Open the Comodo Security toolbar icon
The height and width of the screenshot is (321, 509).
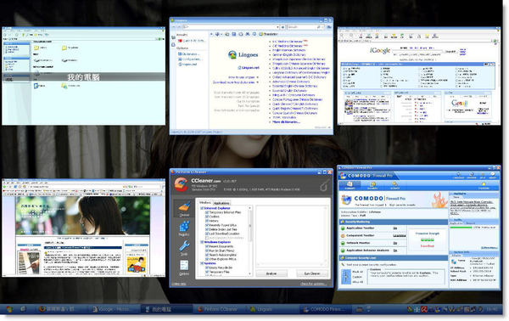tap(372, 185)
